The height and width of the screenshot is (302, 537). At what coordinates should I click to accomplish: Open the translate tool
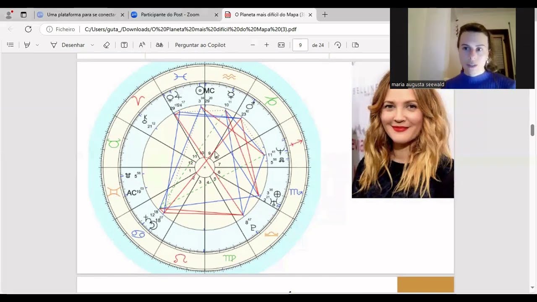[159, 45]
